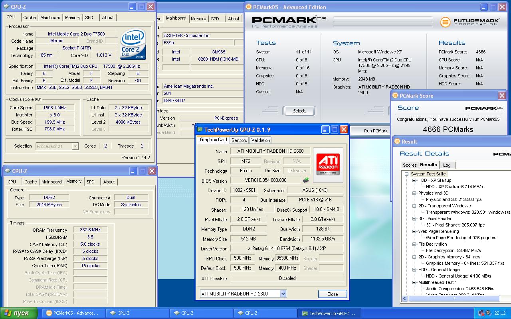511x319 pixels.
Task: Open SPD tab in CPU-Z Memory window
Action: (91, 182)
